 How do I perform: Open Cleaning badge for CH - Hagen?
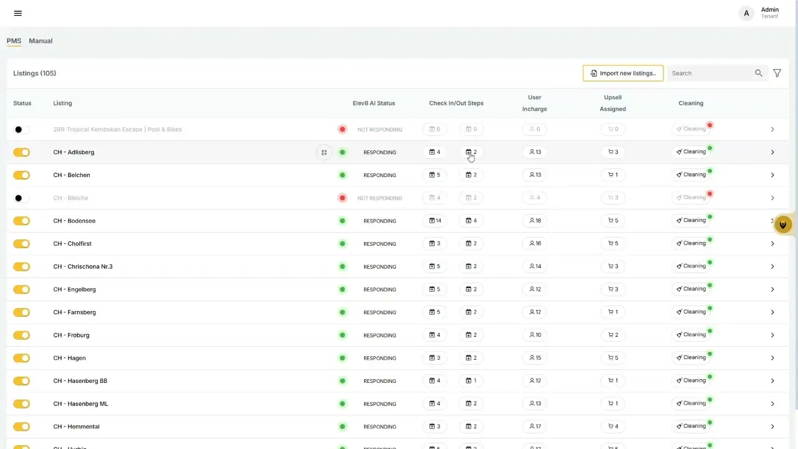(691, 357)
